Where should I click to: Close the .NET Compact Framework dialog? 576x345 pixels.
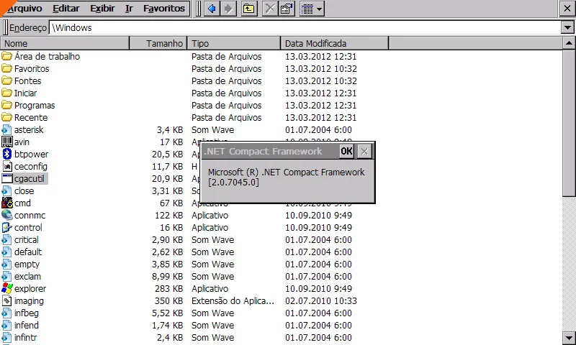[364, 151]
